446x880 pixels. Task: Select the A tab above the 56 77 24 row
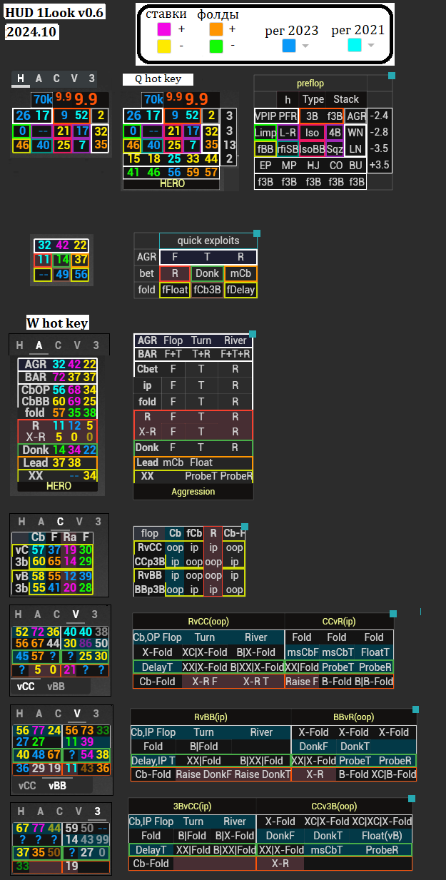click(39, 713)
